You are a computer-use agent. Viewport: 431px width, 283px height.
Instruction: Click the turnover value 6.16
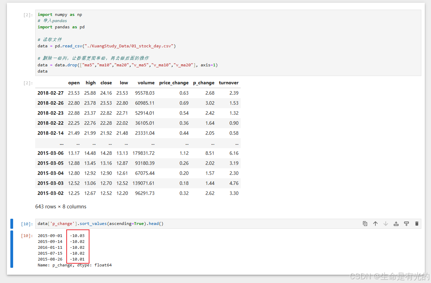[x=234, y=153]
